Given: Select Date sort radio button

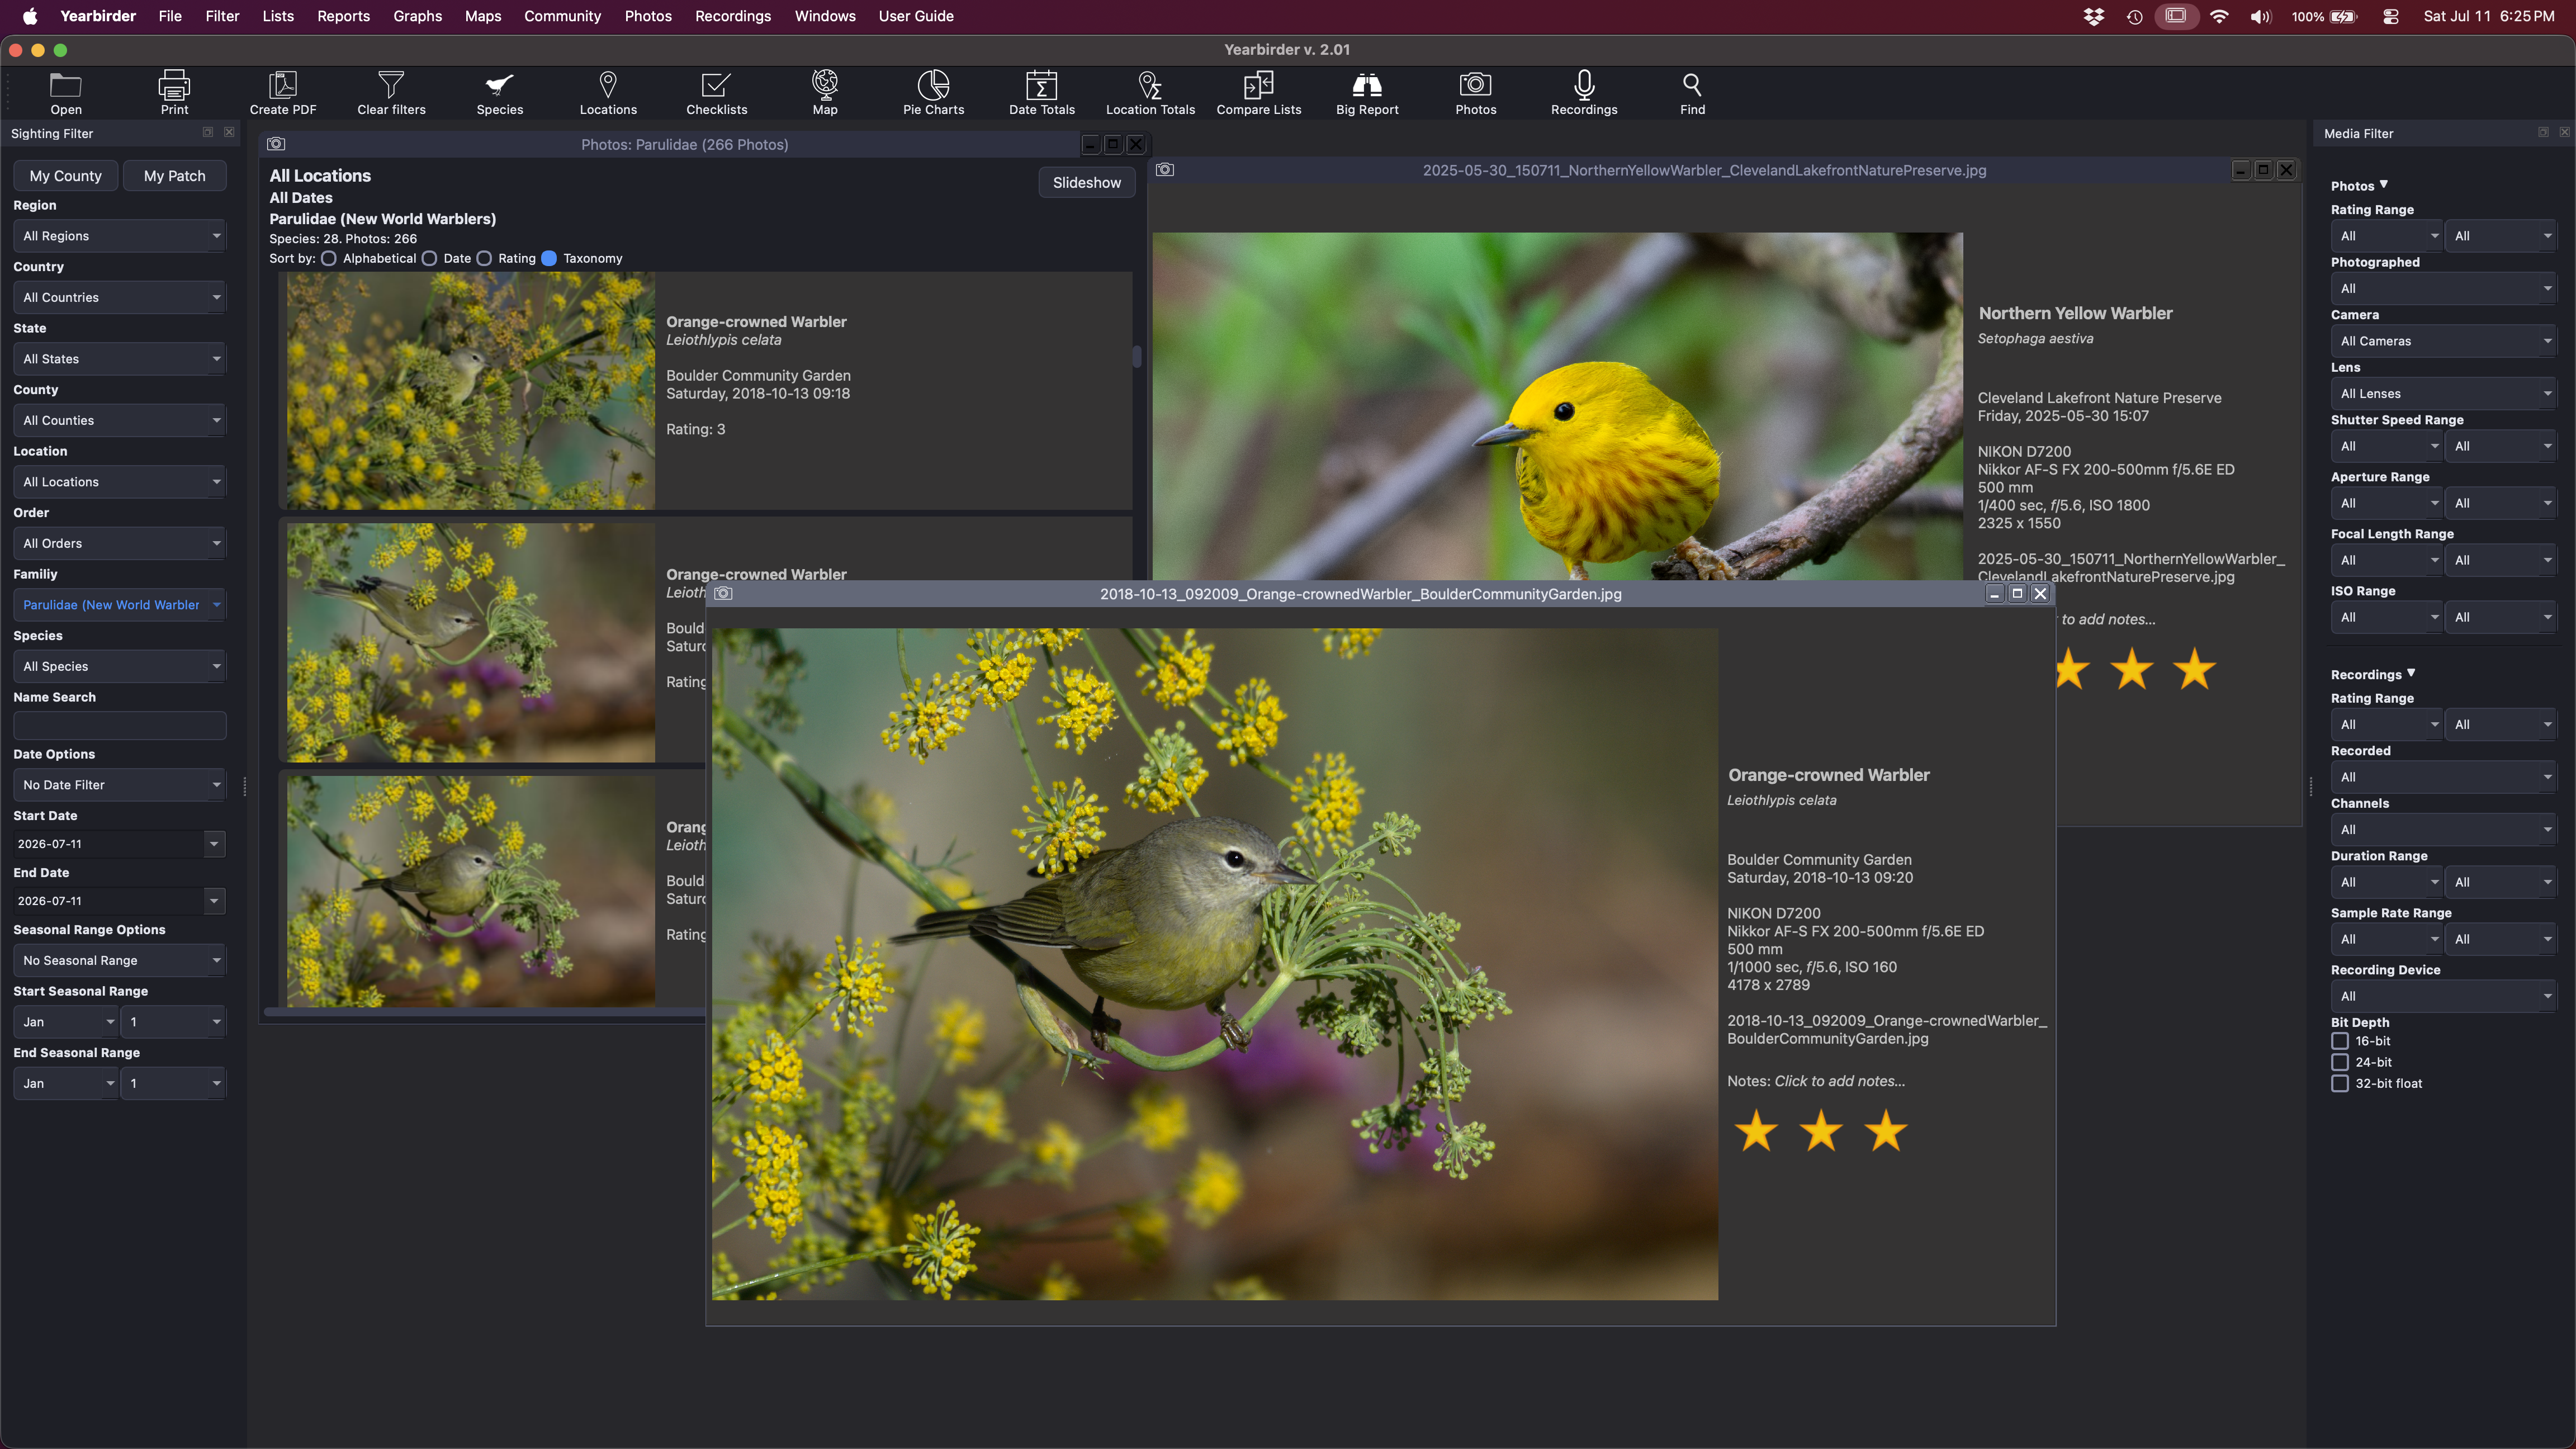Looking at the screenshot, I should pyautogui.click(x=429, y=258).
